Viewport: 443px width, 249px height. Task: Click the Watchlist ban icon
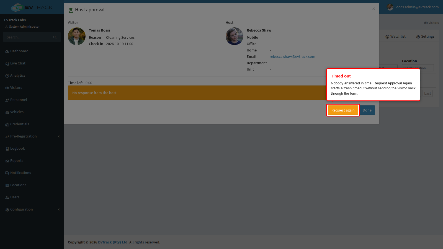coord(387,37)
